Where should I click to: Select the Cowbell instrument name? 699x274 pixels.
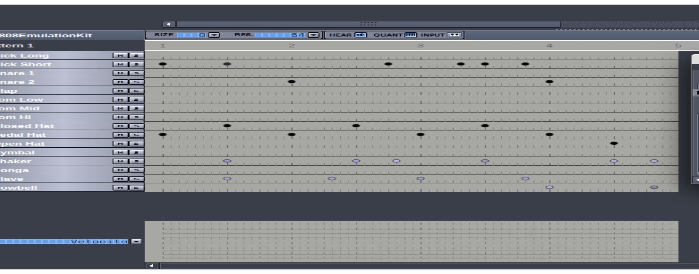point(18,188)
